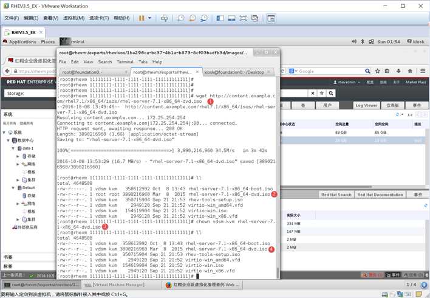The width and height of the screenshot is (430, 298).
Task: Click the Bluetooth icon in GNOME panel
Action: click(362, 41)
